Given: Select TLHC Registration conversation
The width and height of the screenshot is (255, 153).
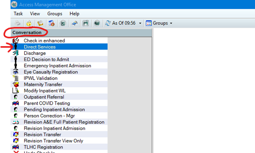Looking at the screenshot, I should (x=59, y=147).
